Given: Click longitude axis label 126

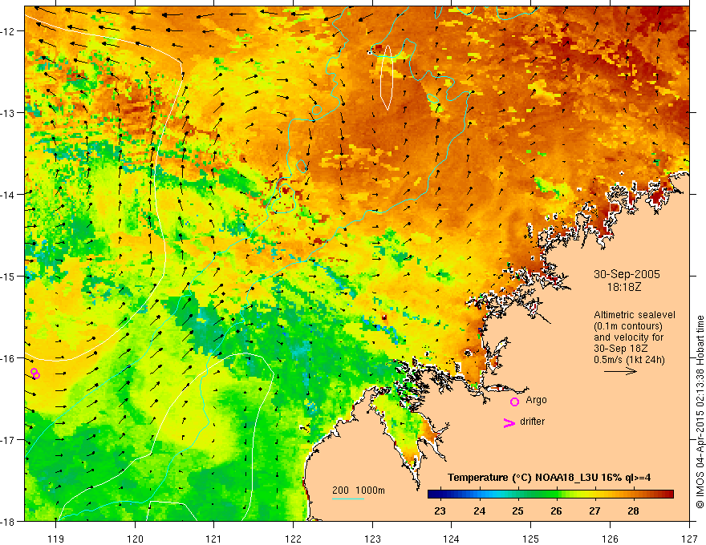Looking at the screenshot, I should point(610,539).
